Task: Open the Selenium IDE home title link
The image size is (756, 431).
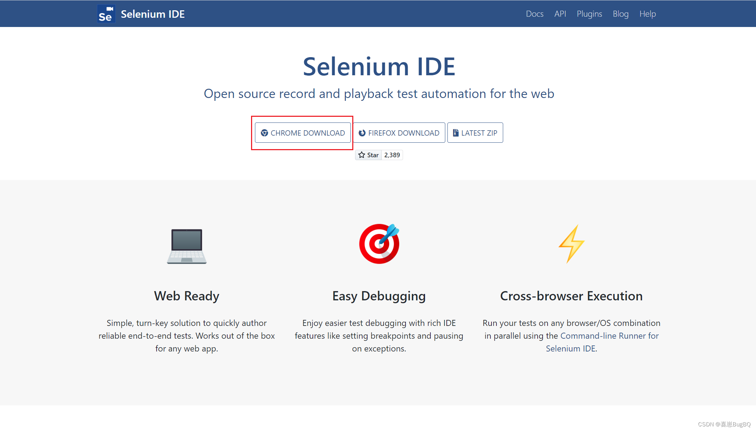Action: click(153, 14)
